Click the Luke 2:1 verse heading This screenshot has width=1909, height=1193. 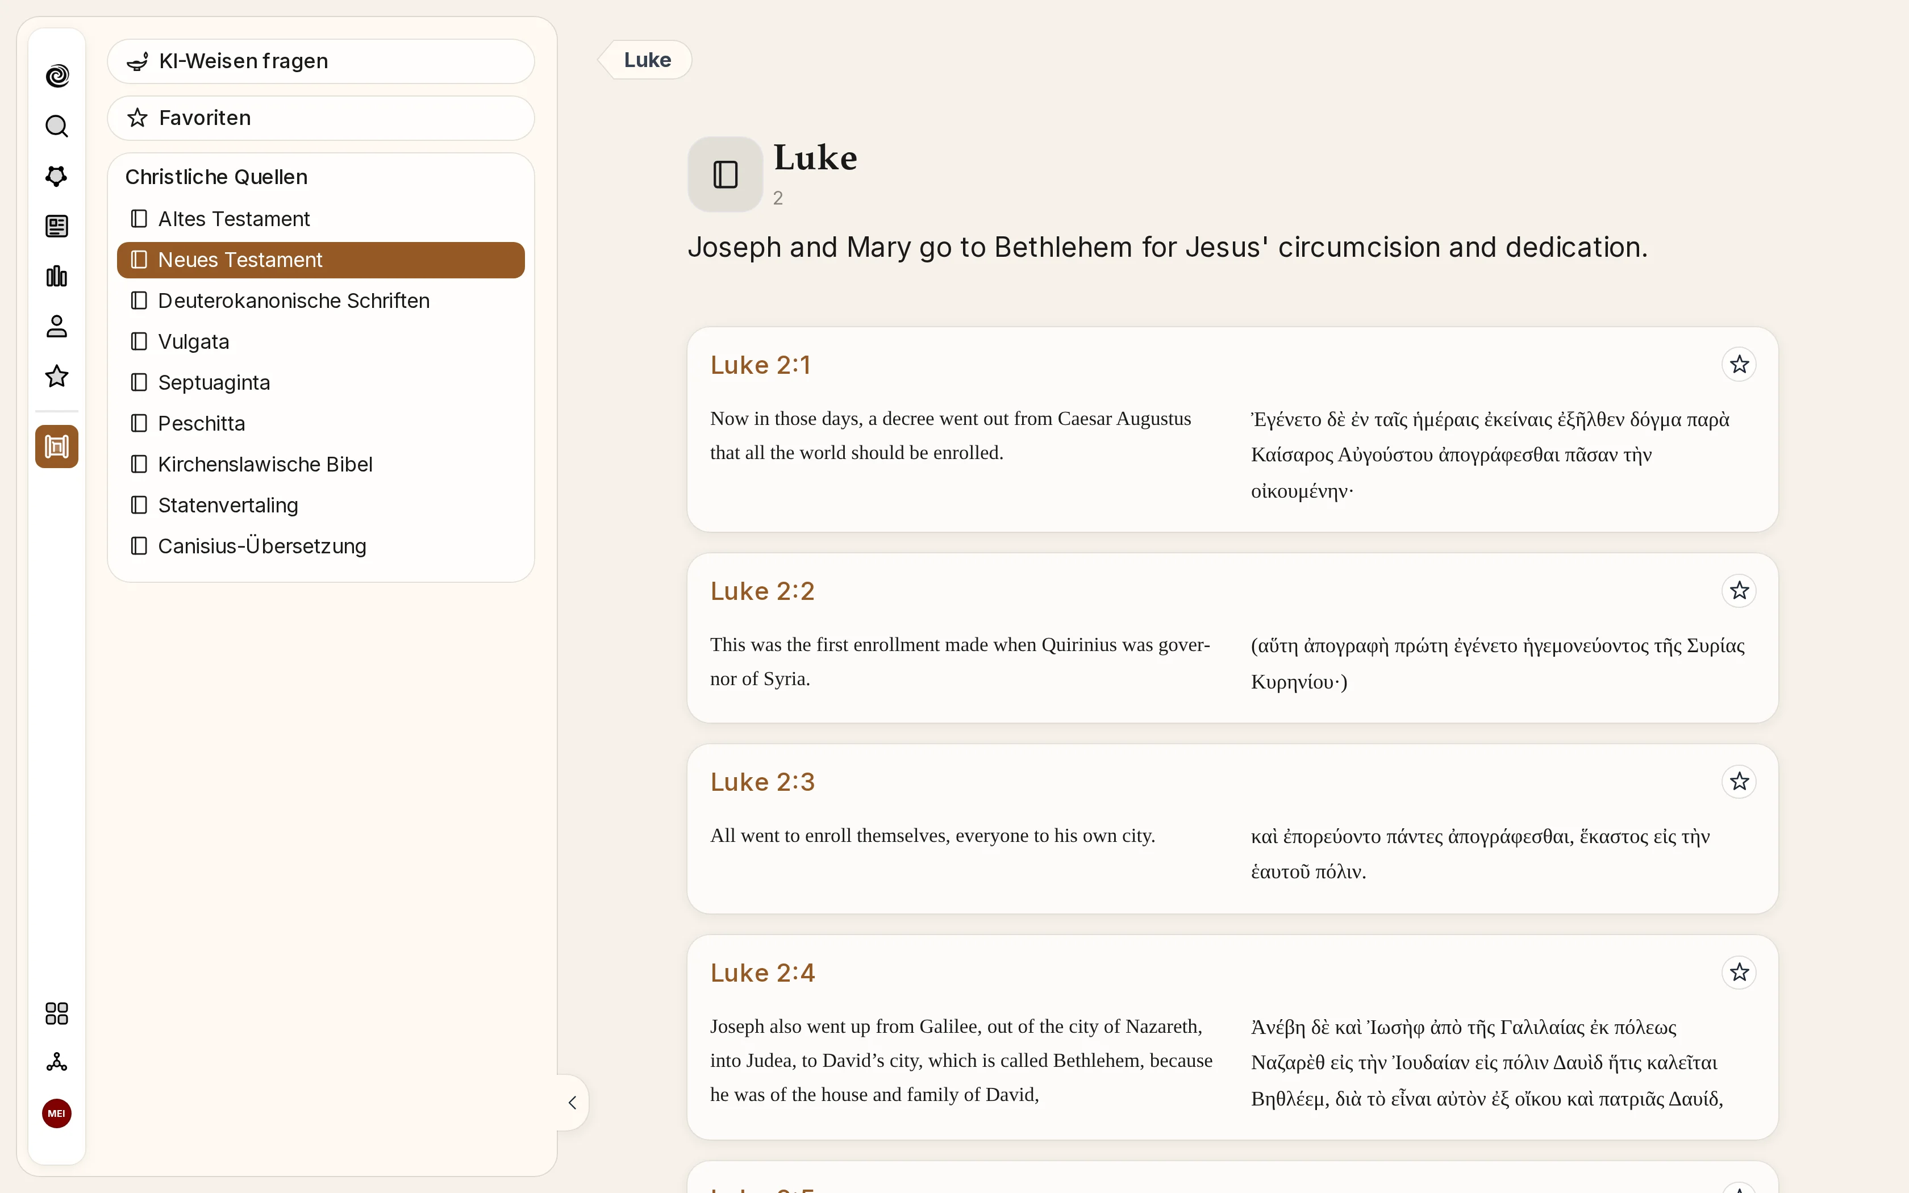coord(760,365)
